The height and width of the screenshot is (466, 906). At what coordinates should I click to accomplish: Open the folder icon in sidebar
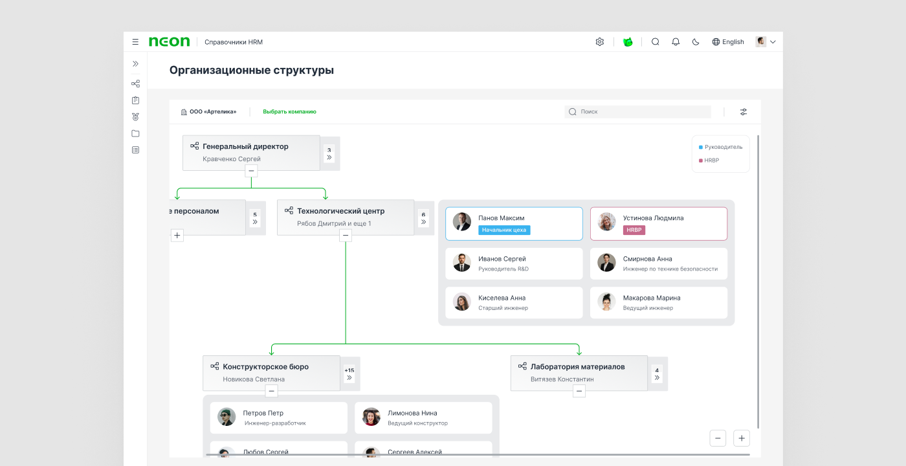(x=135, y=133)
